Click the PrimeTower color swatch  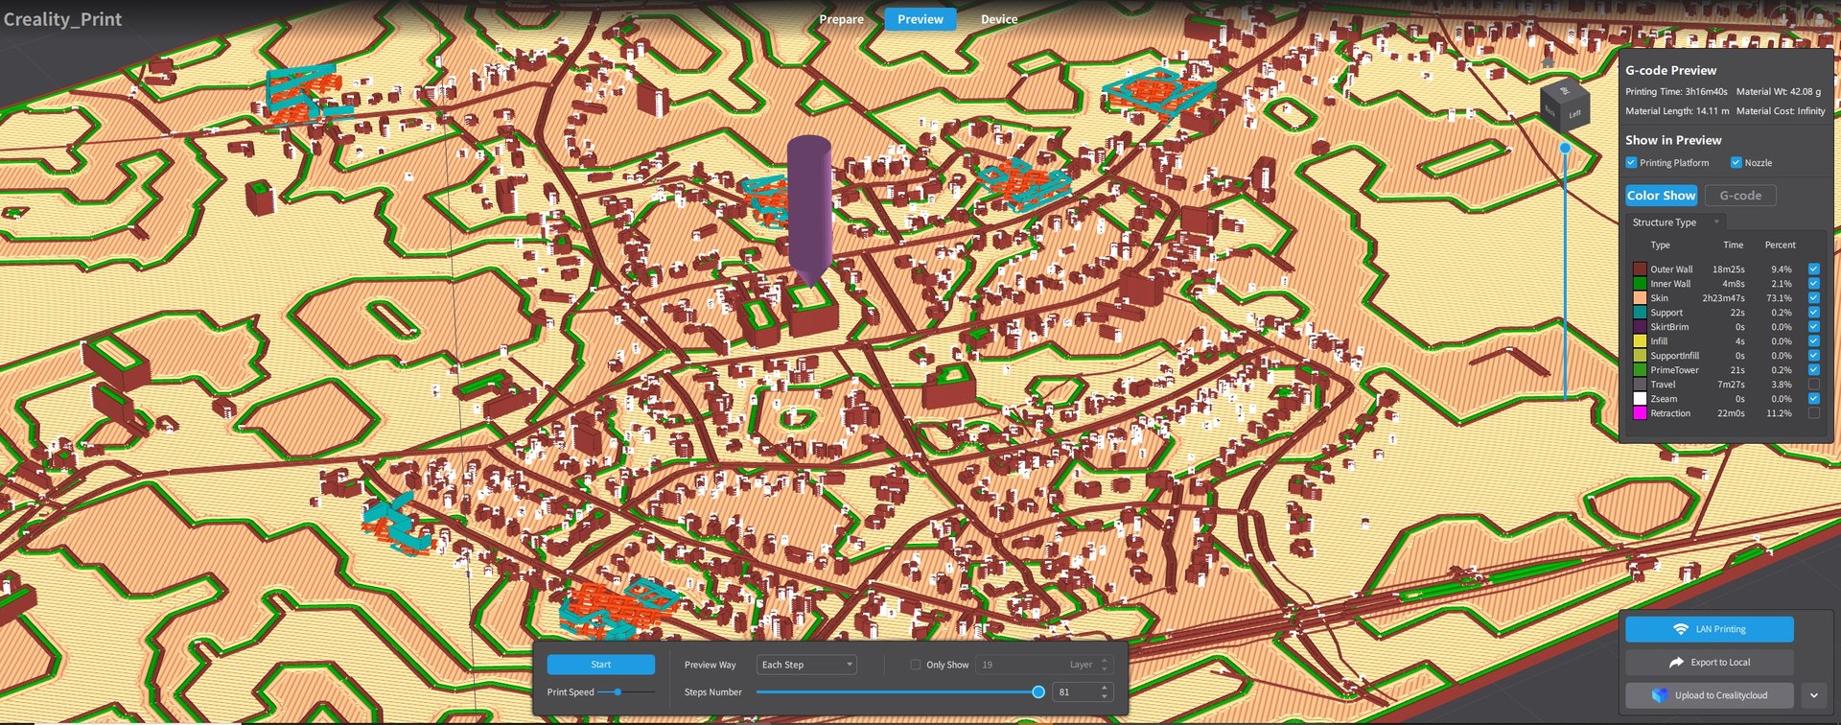pyautogui.click(x=1640, y=370)
